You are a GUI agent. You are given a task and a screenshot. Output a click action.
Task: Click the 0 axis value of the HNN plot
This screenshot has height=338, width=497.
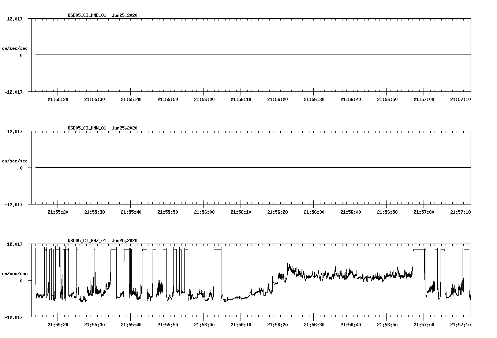coord(21,168)
